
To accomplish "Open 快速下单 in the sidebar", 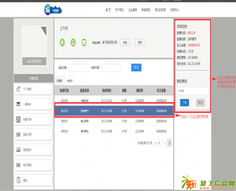I will point(33,119).
